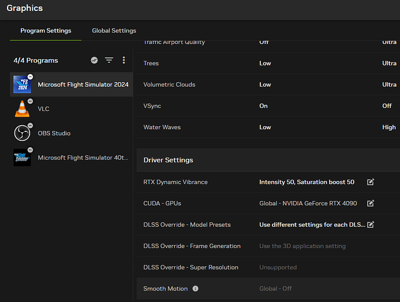Show Smooth Motion info tooltip icon
Screen dimensions: 400x302
(x=195, y=289)
